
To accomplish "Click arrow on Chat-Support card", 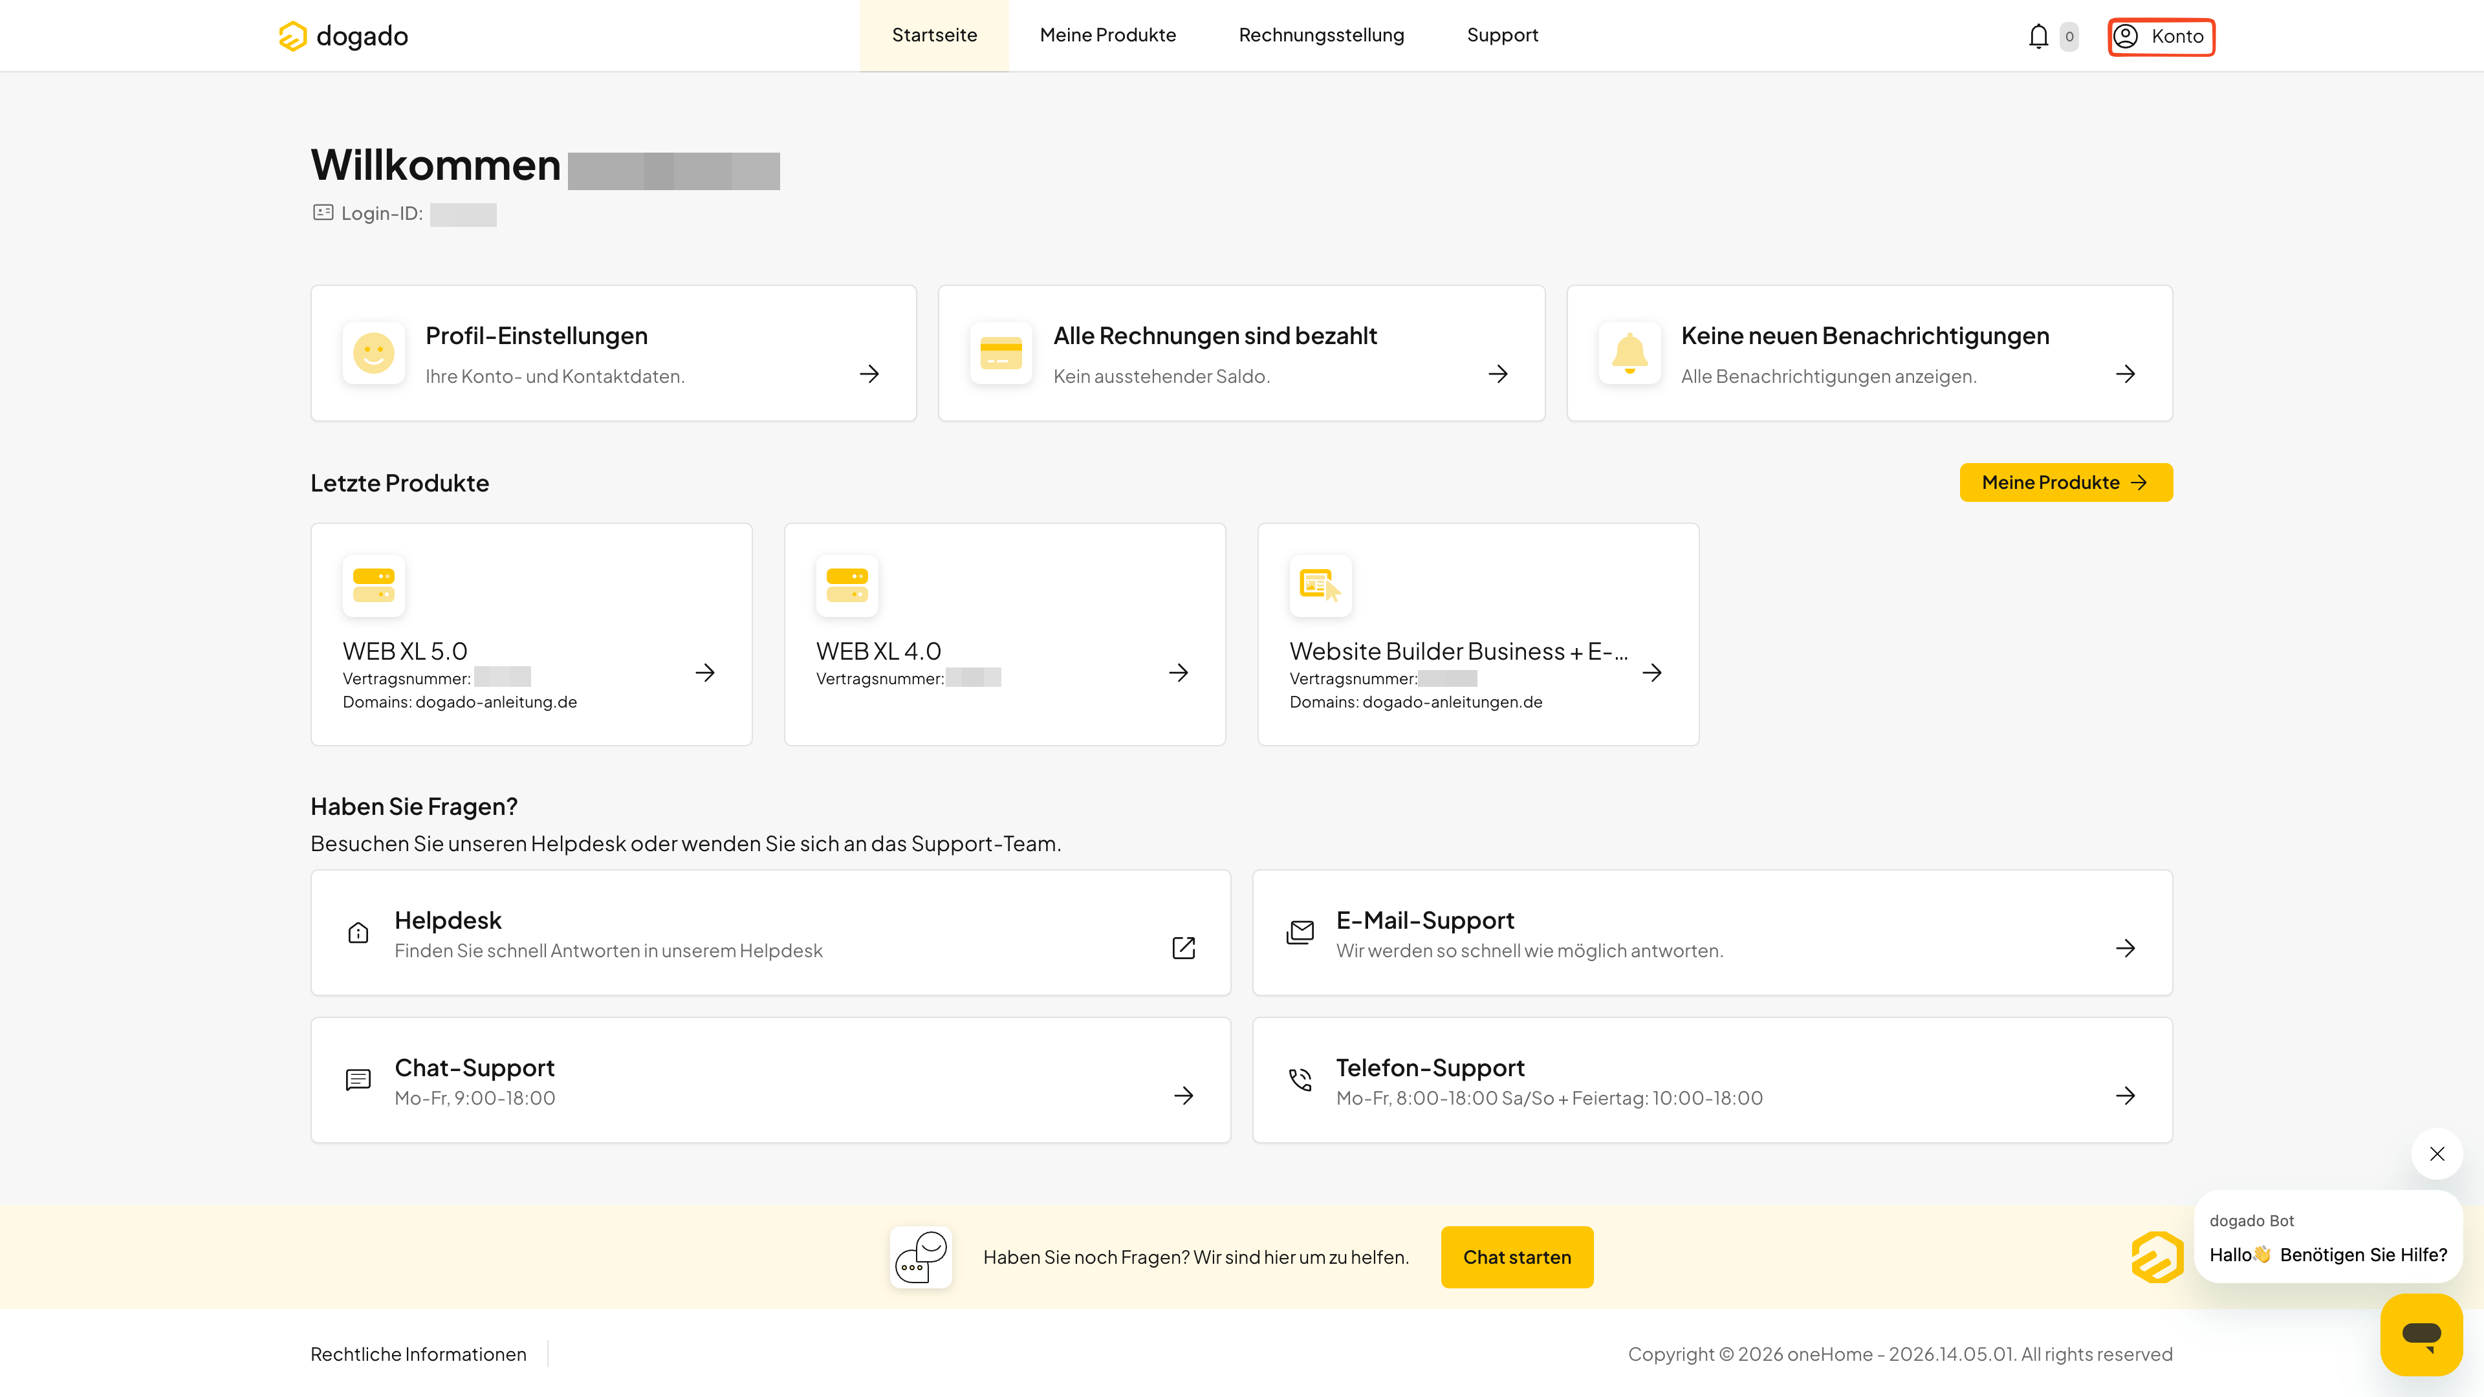I will coord(1183,1095).
